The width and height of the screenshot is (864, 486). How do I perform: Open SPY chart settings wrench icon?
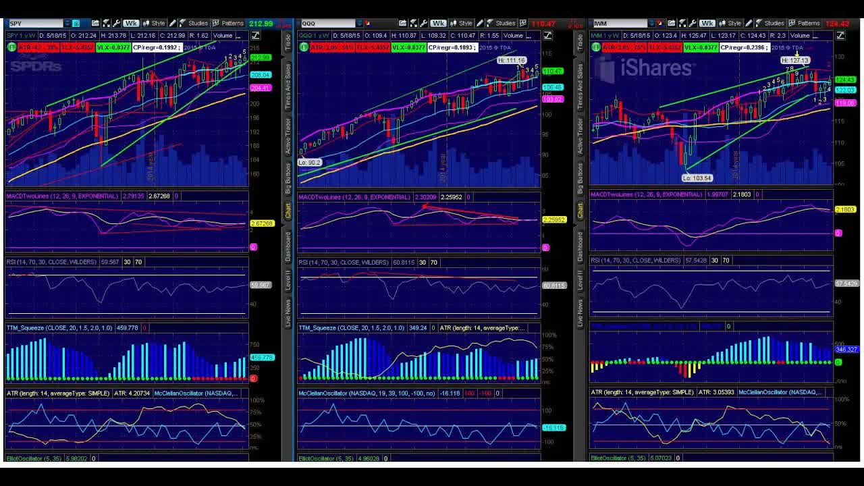click(x=116, y=23)
